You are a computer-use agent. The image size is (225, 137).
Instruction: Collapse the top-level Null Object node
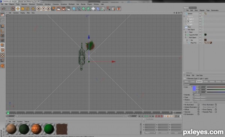pos(184,29)
